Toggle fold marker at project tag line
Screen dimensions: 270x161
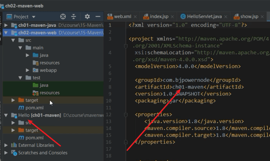tap(126, 46)
